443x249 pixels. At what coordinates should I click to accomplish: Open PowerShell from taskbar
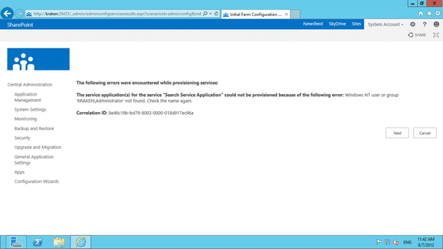(37, 242)
